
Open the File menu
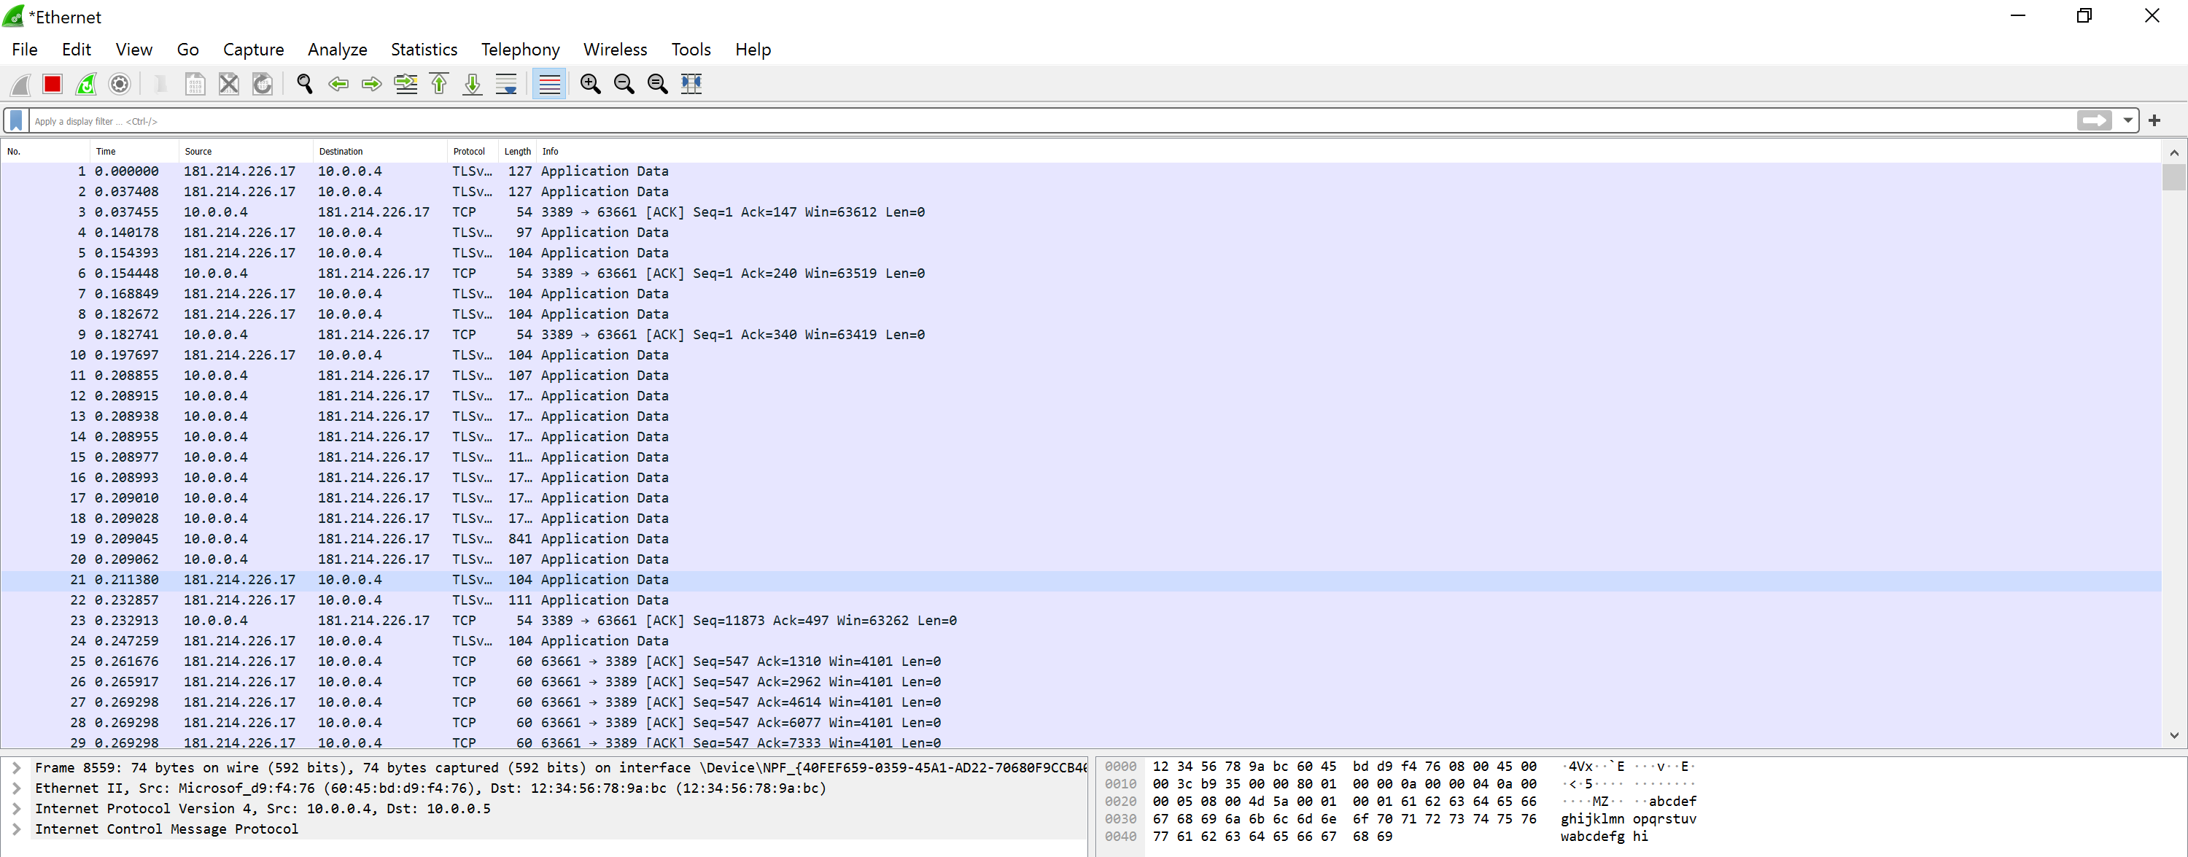click(x=25, y=50)
